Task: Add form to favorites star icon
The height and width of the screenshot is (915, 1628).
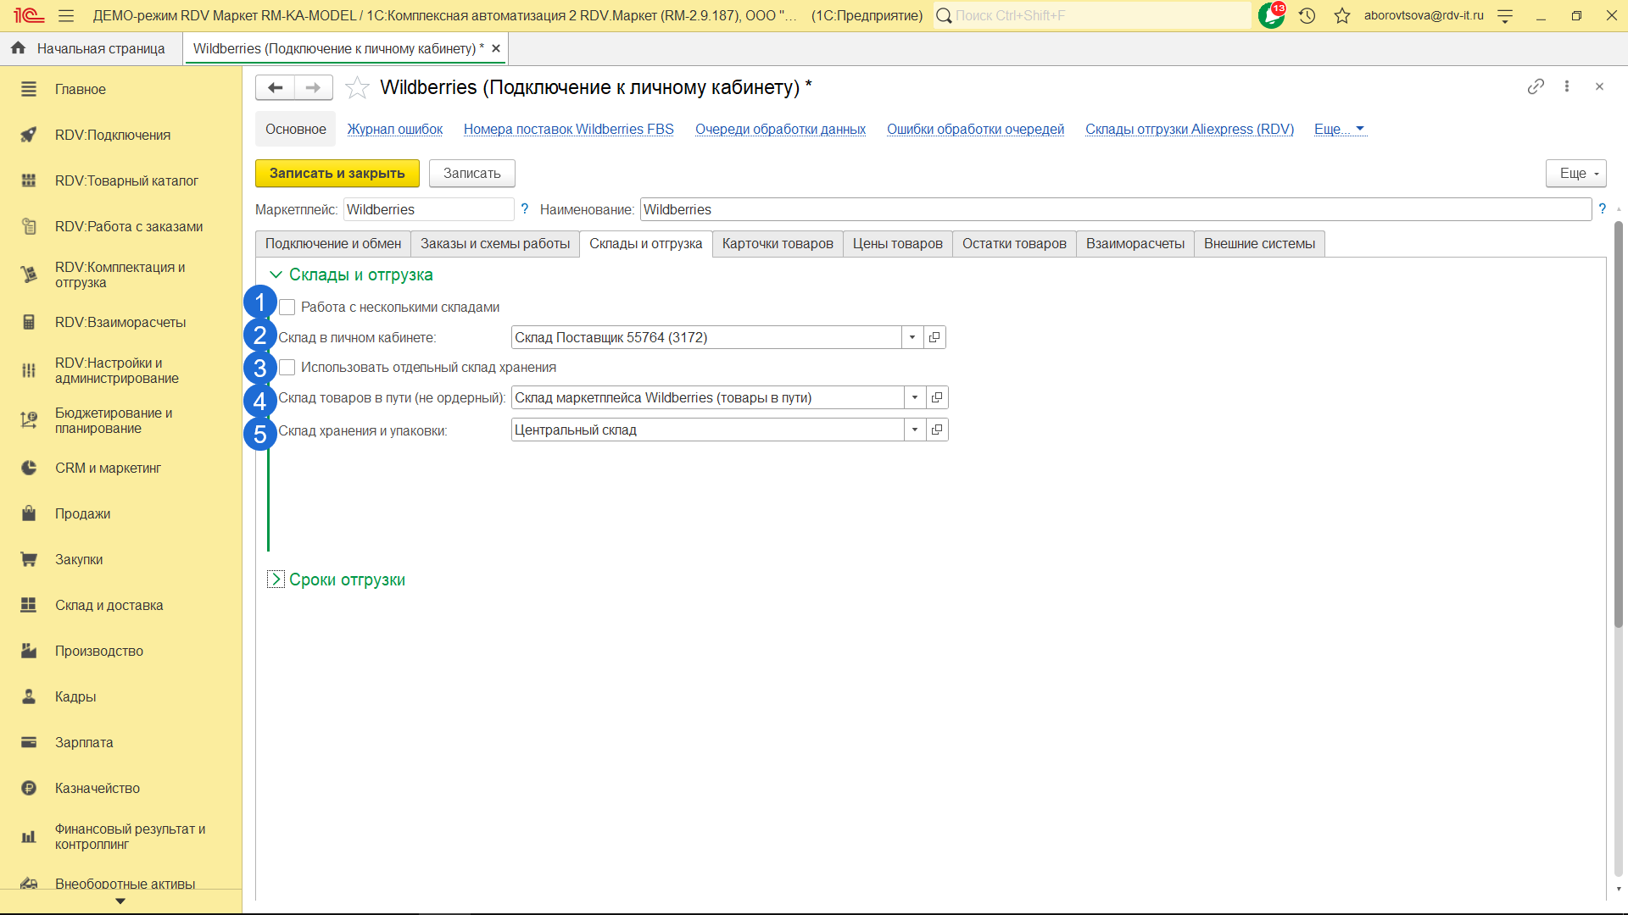Action: click(x=357, y=87)
